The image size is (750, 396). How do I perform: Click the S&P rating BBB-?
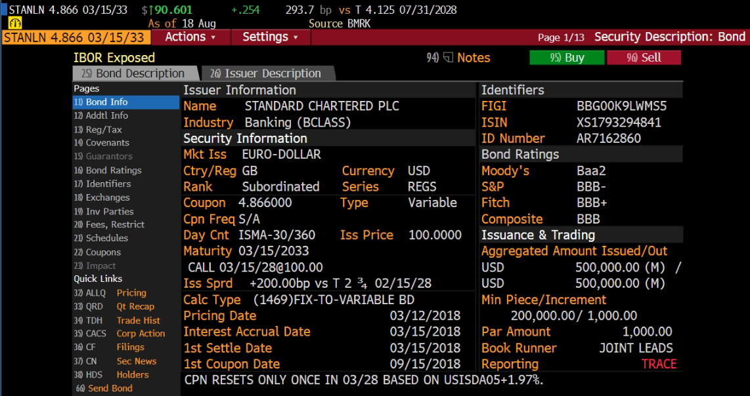(592, 187)
